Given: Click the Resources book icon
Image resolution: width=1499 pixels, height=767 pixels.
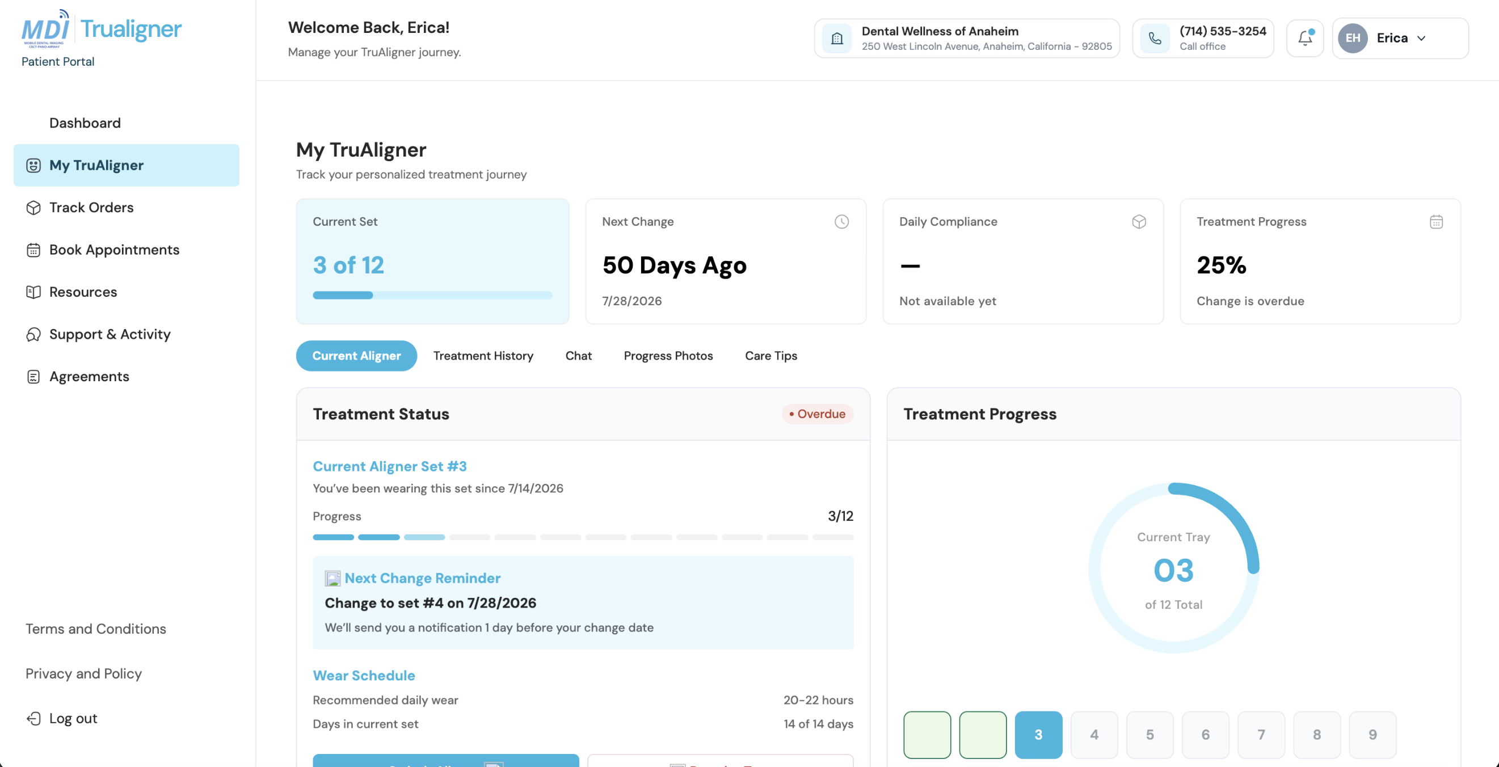Looking at the screenshot, I should [33, 292].
